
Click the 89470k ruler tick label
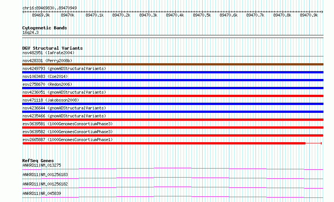pos(68,15)
